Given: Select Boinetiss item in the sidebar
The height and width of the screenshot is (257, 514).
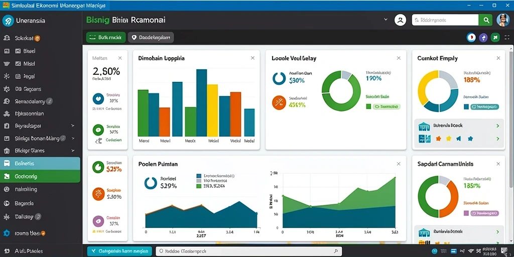Looking at the screenshot, I should (x=40, y=163).
